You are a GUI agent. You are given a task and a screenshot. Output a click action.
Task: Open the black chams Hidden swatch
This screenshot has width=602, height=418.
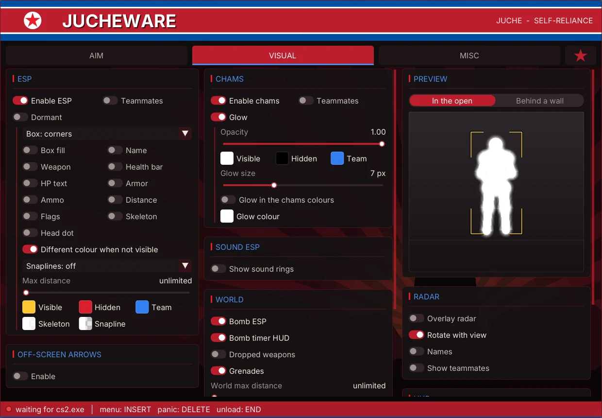(282, 158)
